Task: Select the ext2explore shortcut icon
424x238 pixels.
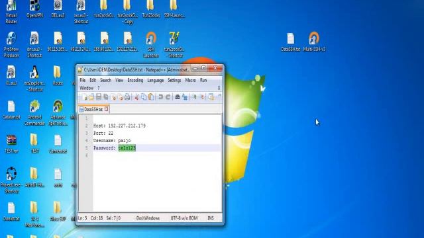Action: click(x=34, y=79)
